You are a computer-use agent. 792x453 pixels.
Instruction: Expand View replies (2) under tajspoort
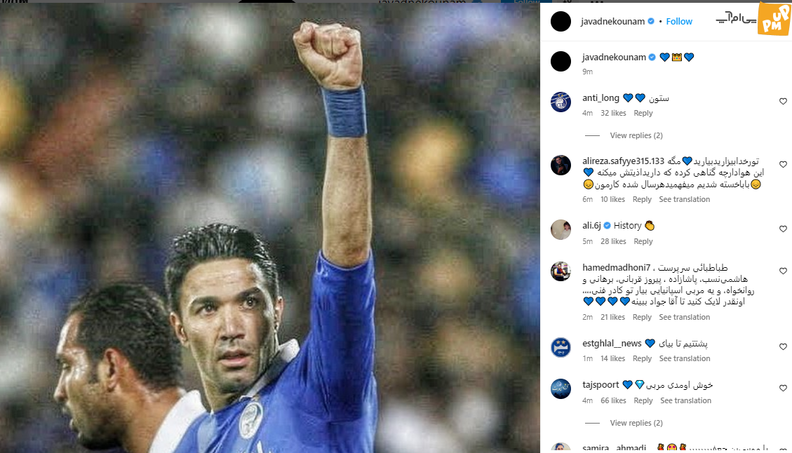tap(636, 423)
